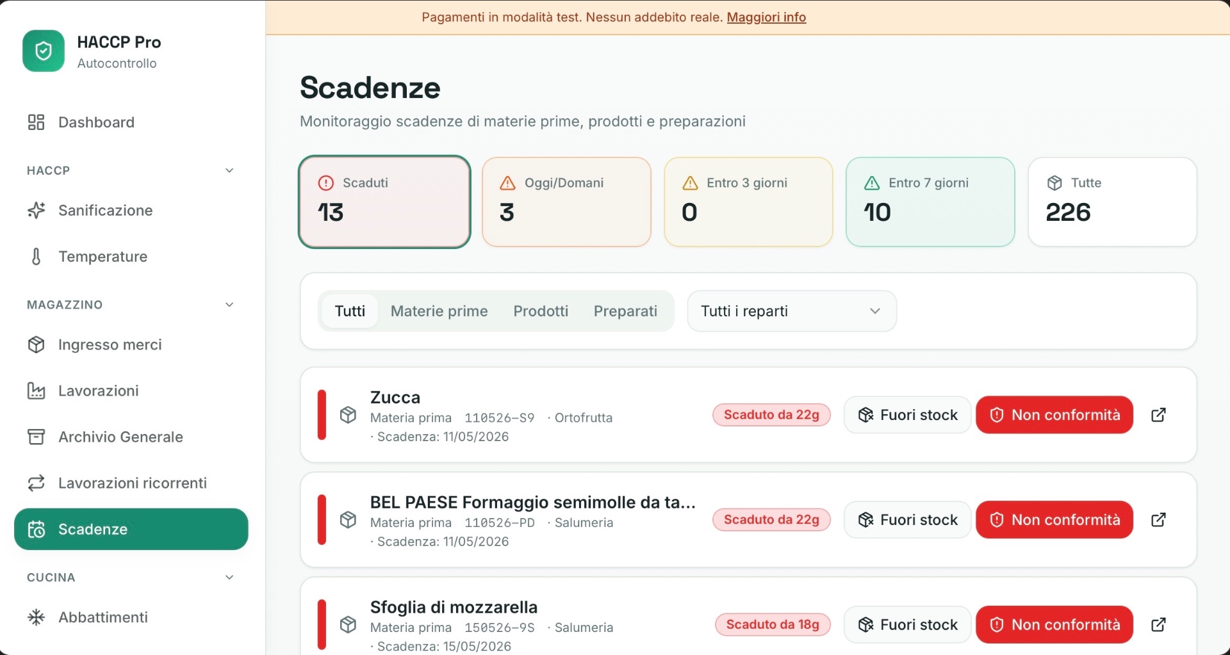Click the Zucca item title
Viewport: 1230px width, 655px height.
point(395,398)
